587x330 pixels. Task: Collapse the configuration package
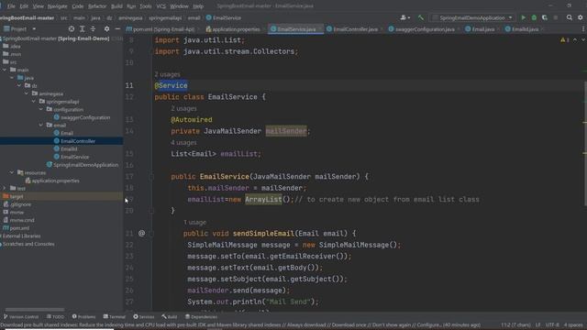click(41, 109)
